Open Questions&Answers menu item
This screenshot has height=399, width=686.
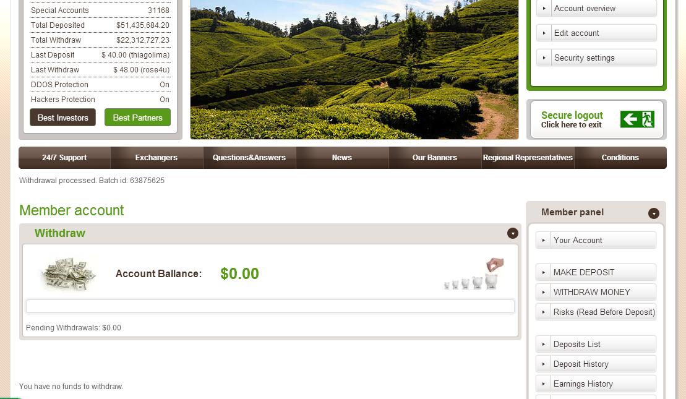(249, 158)
